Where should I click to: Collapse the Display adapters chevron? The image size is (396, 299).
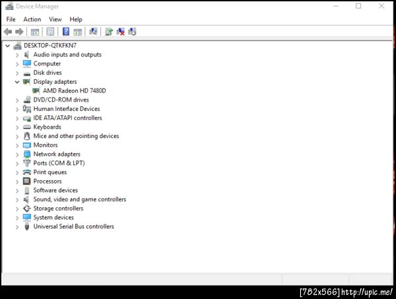pyautogui.click(x=17, y=82)
